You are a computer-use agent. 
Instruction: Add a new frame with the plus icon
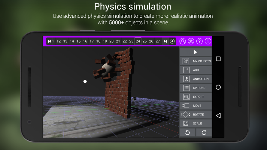click(172, 41)
